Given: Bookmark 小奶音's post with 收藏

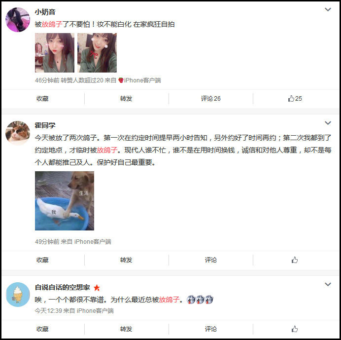Looking at the screenshot, I should 42,99.
